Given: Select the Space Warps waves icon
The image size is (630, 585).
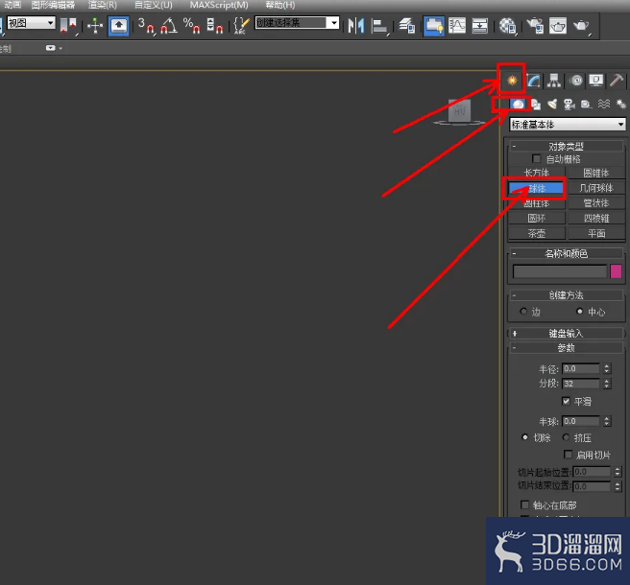Looking at the screenshot, I should 604,105.
